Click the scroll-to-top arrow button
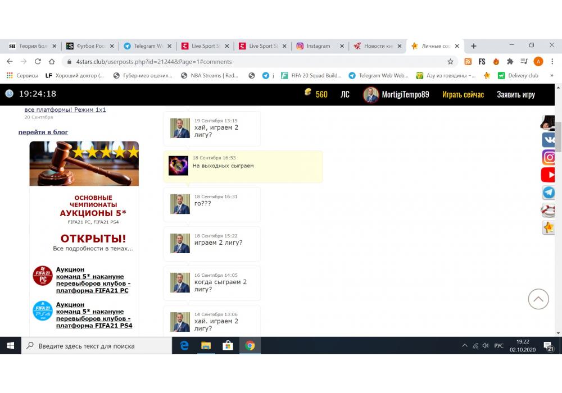This screenshot has height=393, width=562. click(x=538, y=299)
